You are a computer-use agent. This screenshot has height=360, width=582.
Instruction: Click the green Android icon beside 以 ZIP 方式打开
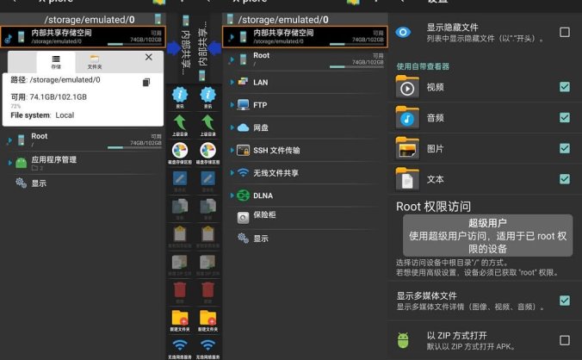click(x=403, y=340)
